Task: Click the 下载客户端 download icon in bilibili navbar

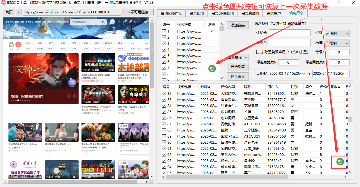Action: (x=54, y=22)
